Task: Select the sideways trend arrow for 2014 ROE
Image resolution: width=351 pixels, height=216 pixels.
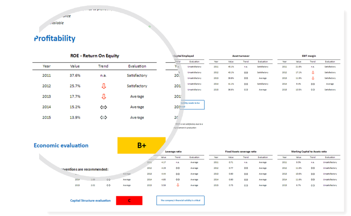Action: [x=103, y=107]
